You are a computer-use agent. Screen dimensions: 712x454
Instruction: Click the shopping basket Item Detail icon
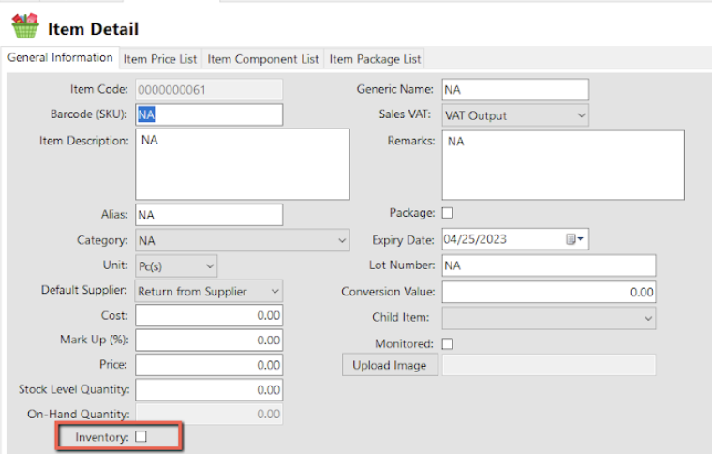coord(25,26)
